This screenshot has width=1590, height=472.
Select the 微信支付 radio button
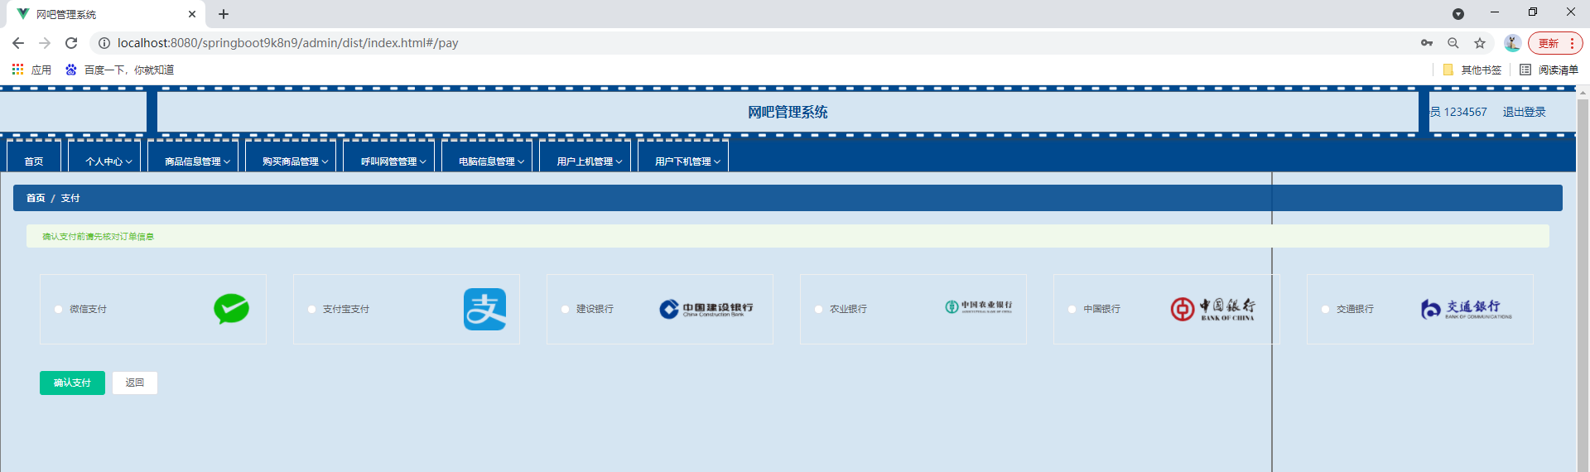point(58,309)
